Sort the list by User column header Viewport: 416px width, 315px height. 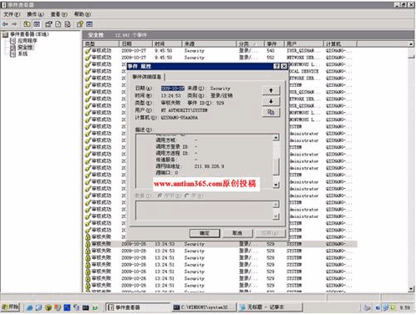click(304, 43)
